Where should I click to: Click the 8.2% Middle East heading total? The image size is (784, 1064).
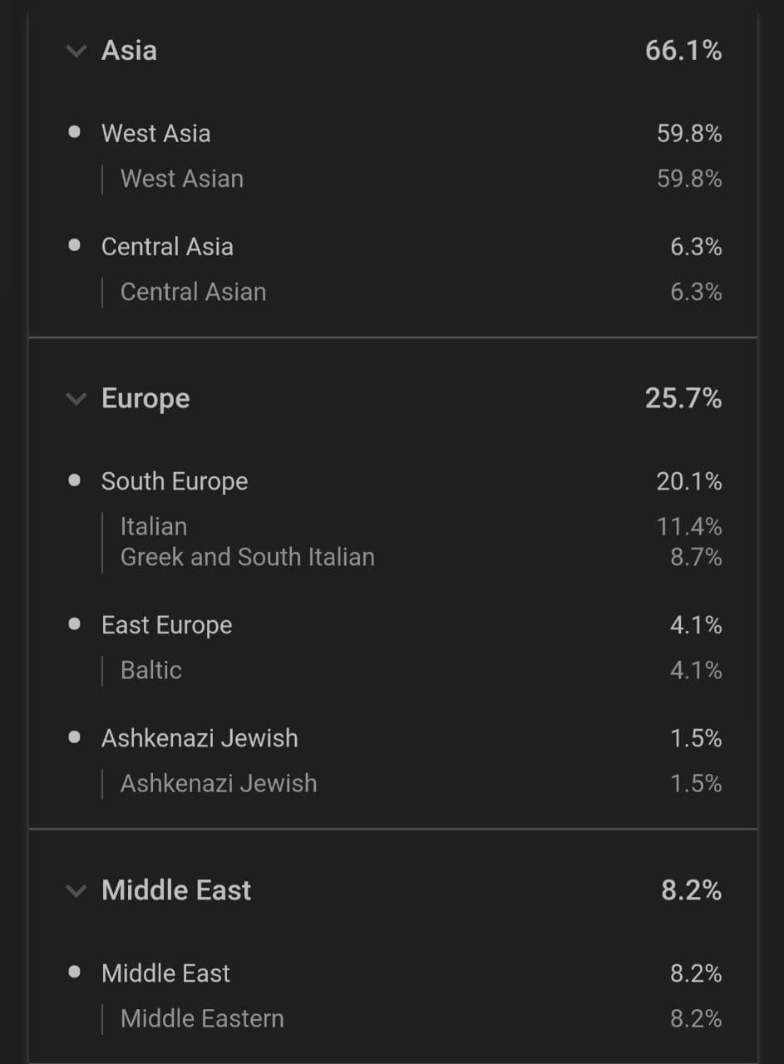coord(691,891)
